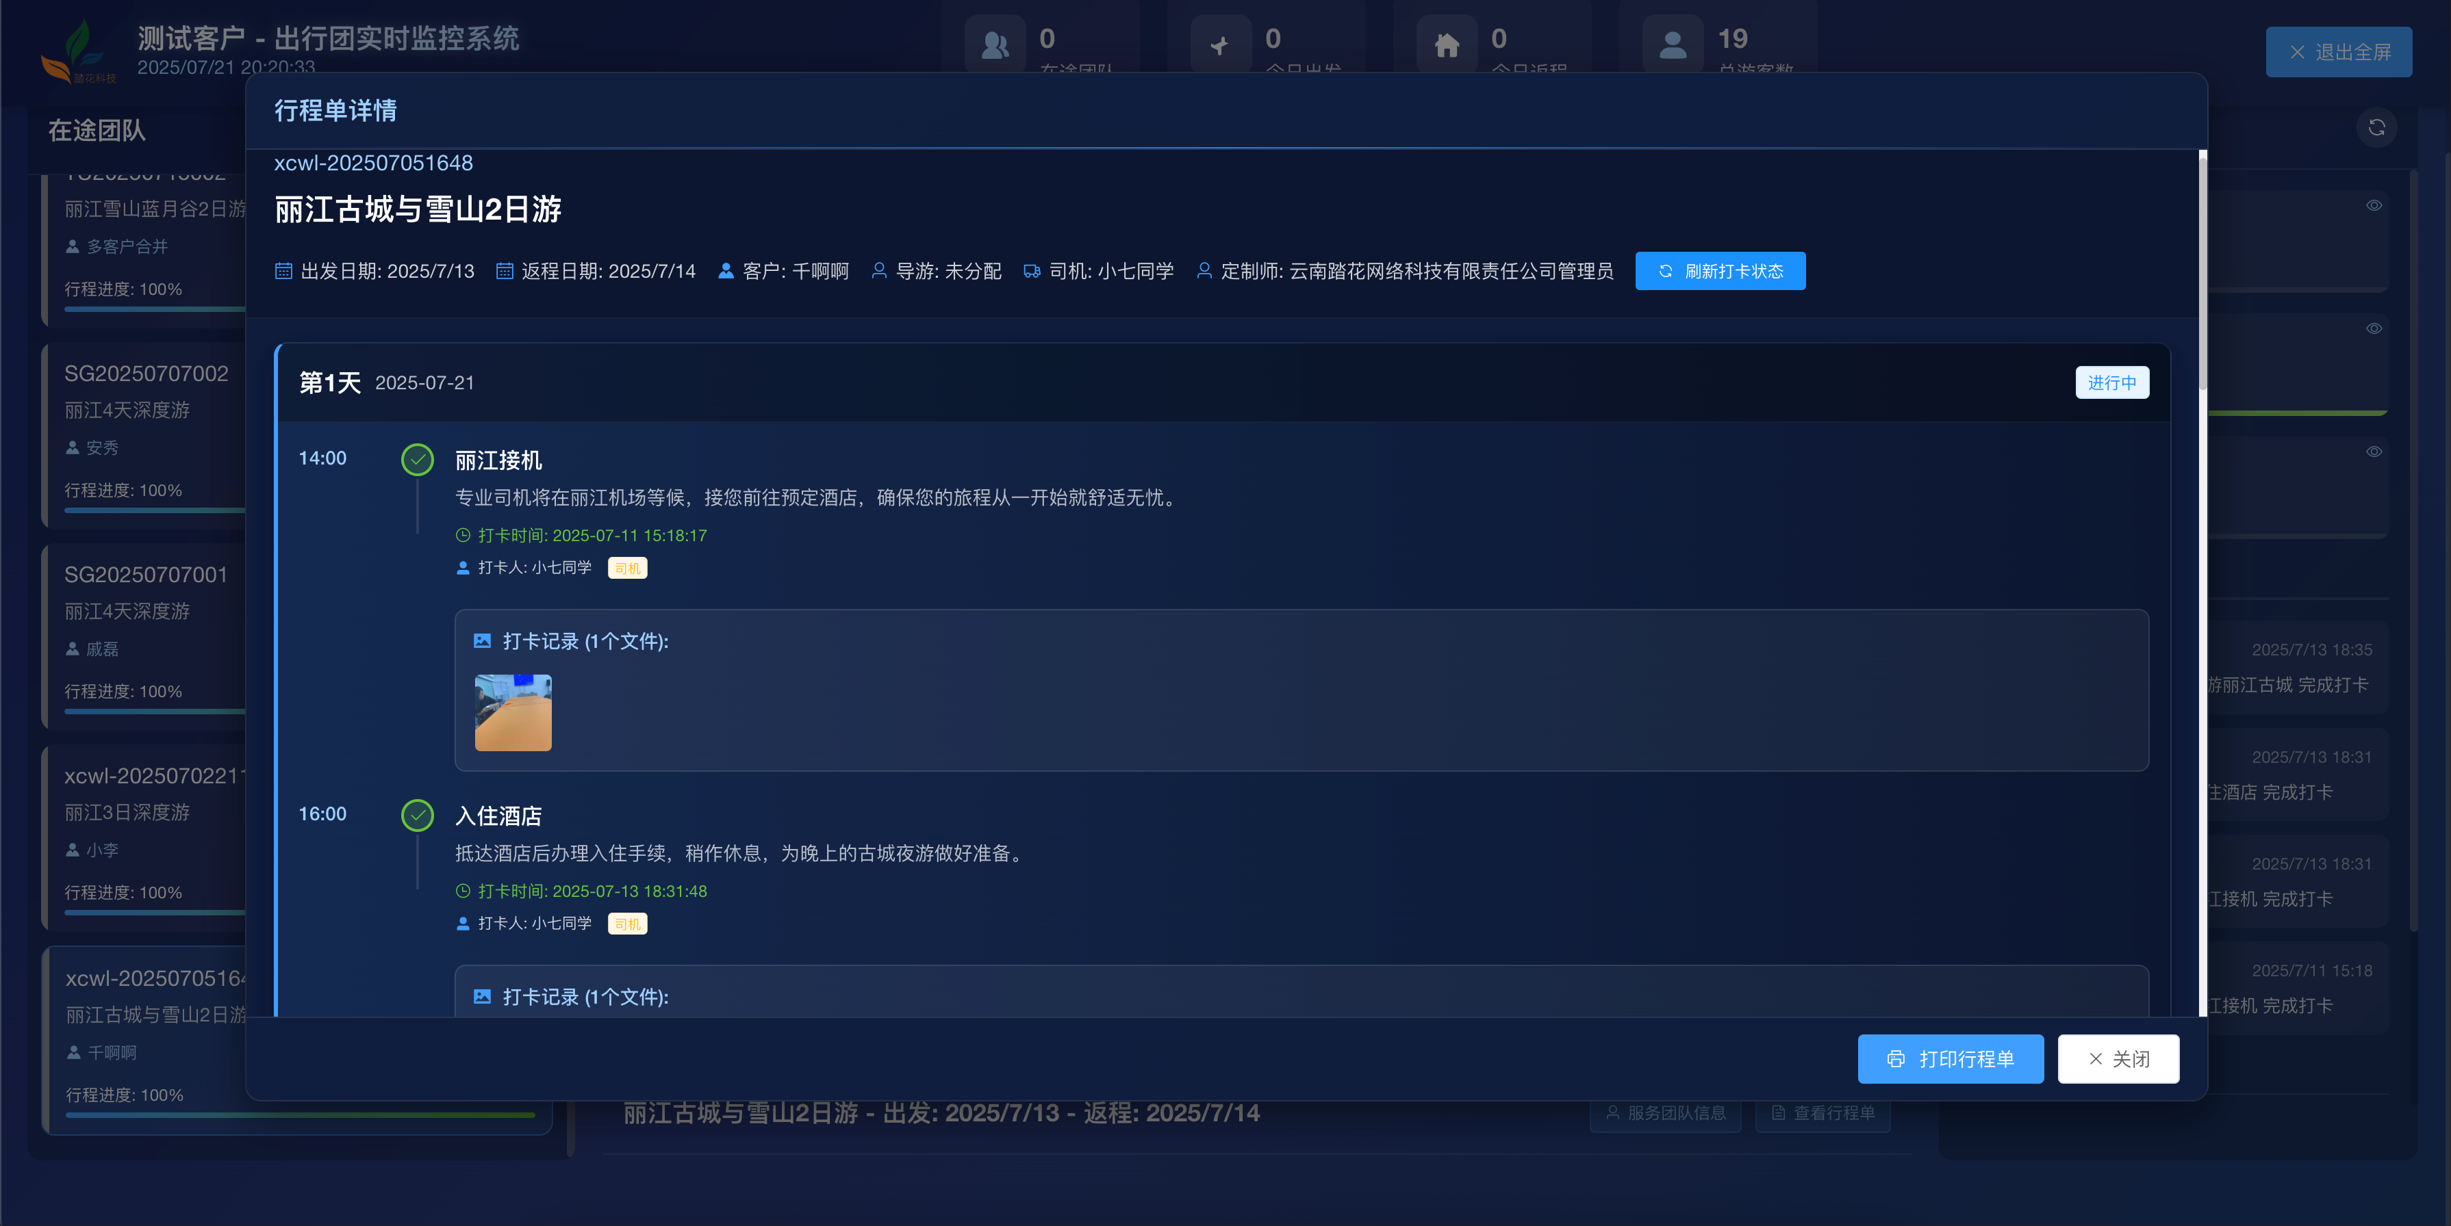This screenshot has height=1226, width=2451.
Task: Click the 打印行程单 button
Action: click(1950, 1058)
